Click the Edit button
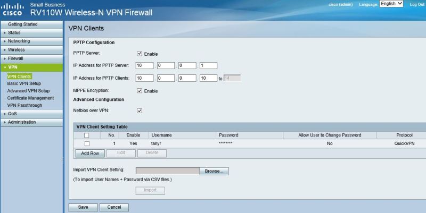The height and width of the screenshot is (213, 426). [x=121, y=153]
